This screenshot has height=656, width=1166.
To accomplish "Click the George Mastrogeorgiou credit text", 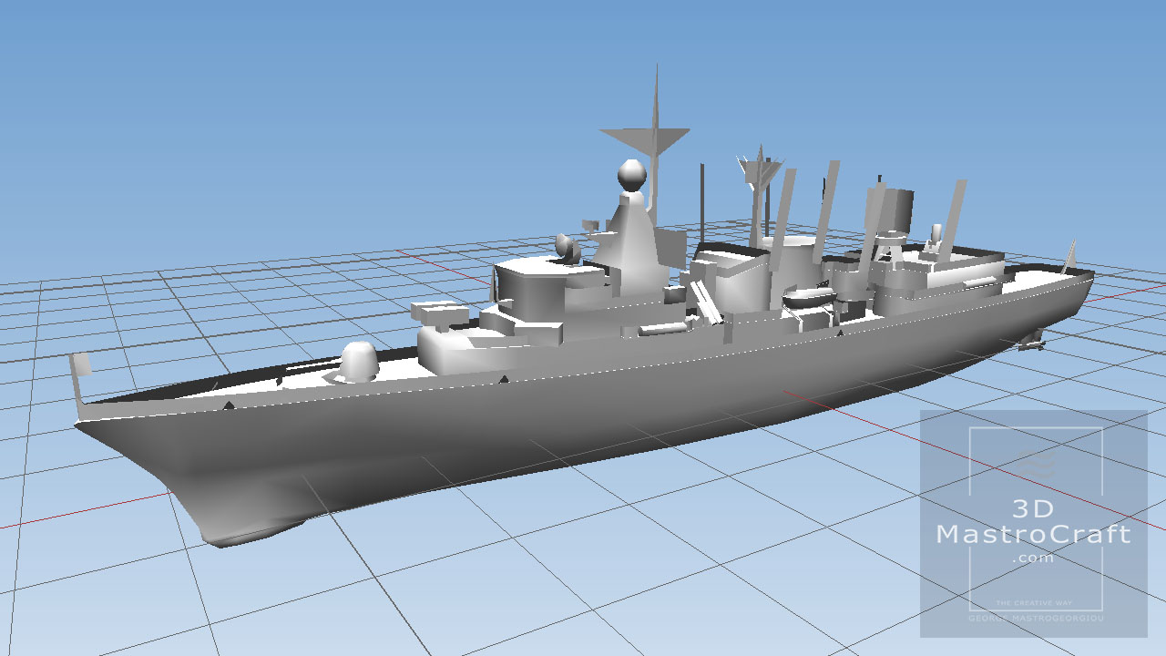I will click(x=1033, y=619).
